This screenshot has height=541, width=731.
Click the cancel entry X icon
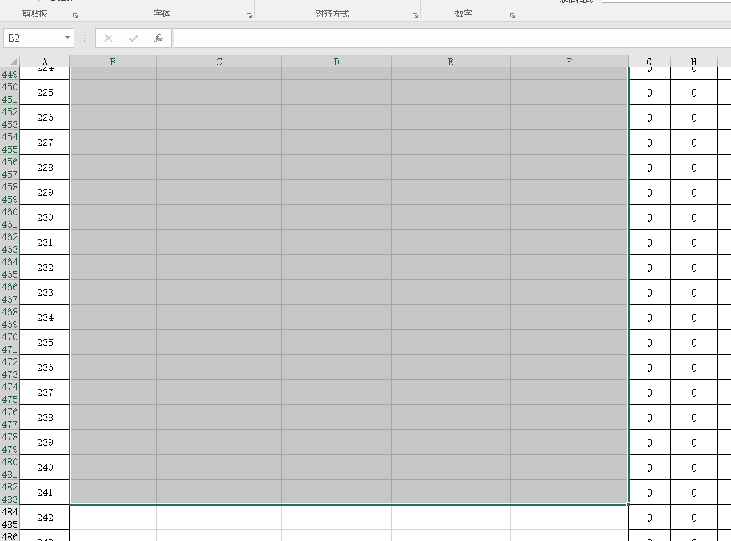point(108,38)
